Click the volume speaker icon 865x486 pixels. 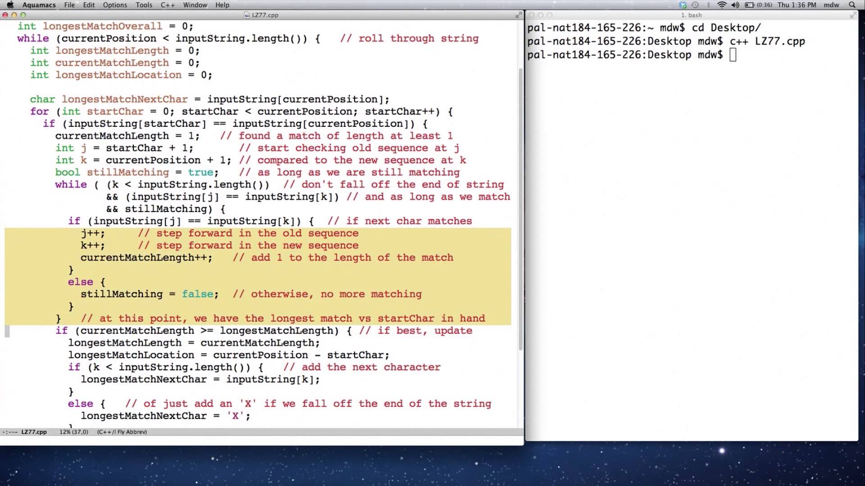[x=735, y=5]
